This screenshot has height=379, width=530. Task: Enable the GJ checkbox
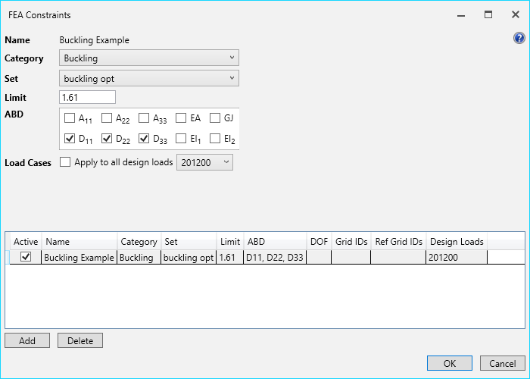tap(215, 118)
